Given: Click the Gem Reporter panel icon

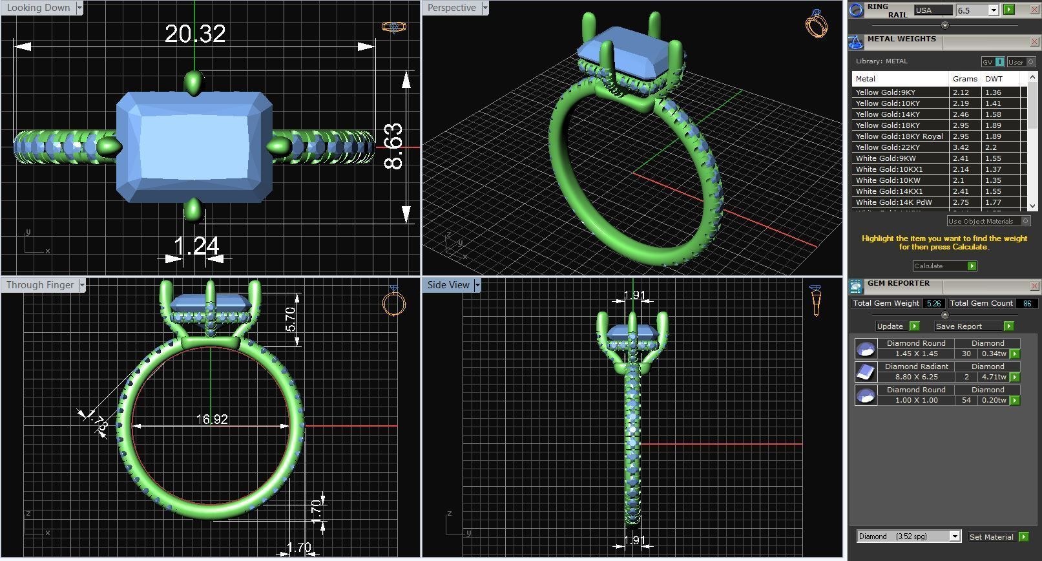Looking at the screenshot, I should [856, 286].
